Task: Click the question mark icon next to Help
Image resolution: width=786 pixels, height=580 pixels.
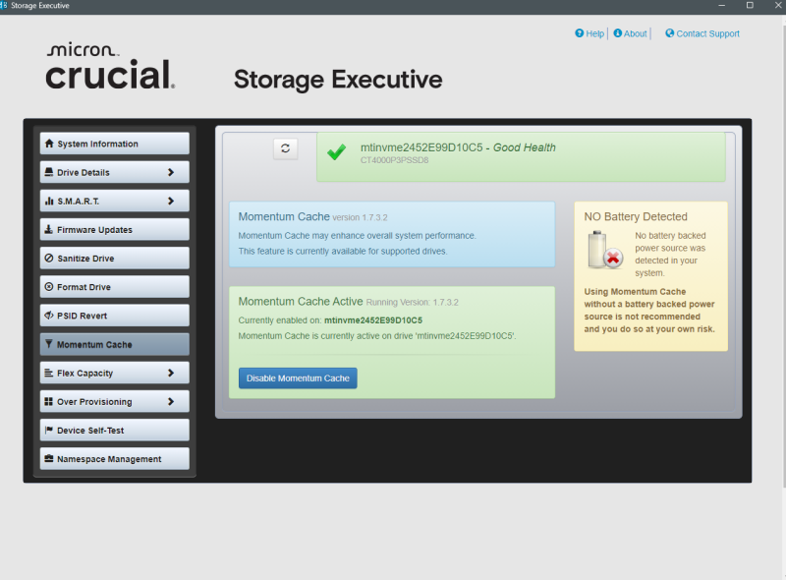Action: pos(580,33)
